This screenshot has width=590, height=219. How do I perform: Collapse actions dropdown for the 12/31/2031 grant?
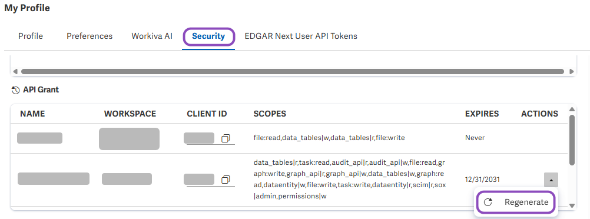click(551, 180)
